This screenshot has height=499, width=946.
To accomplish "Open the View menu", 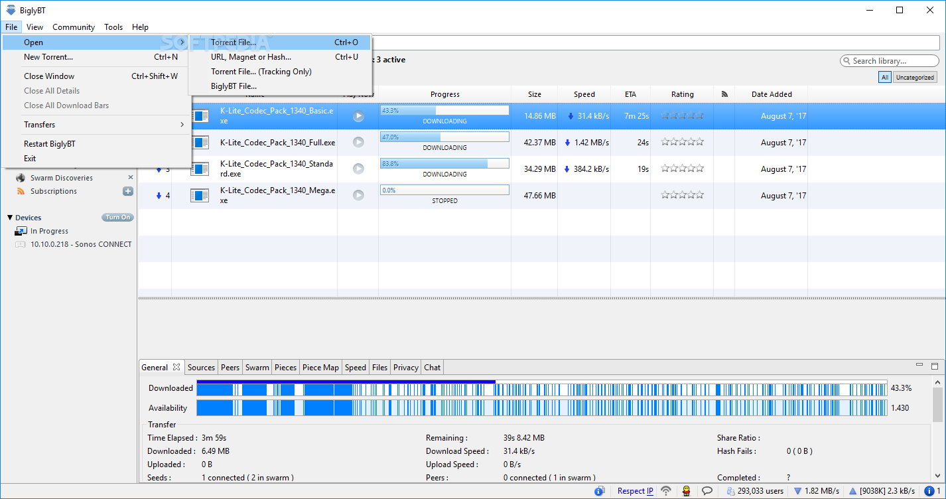I will pyautogui.click(x=34, y=27).
